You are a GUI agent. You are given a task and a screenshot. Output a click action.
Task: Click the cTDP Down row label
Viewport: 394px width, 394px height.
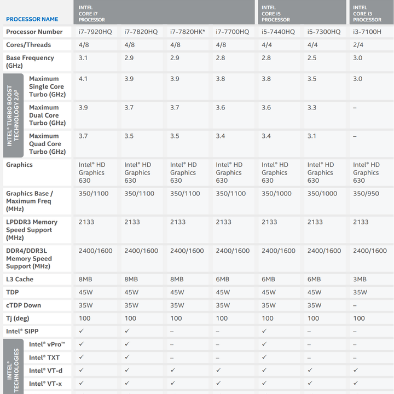pos(24,305)
